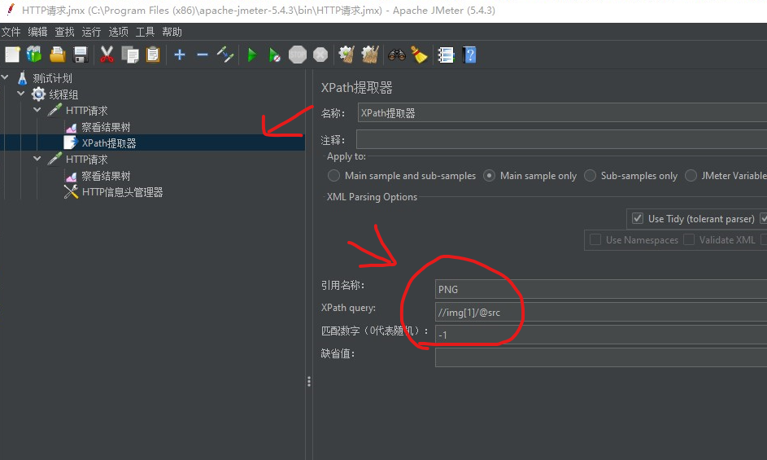
Task: Open Search with binoculars icon
Action: pyautogui.click(x=397, y=55)
